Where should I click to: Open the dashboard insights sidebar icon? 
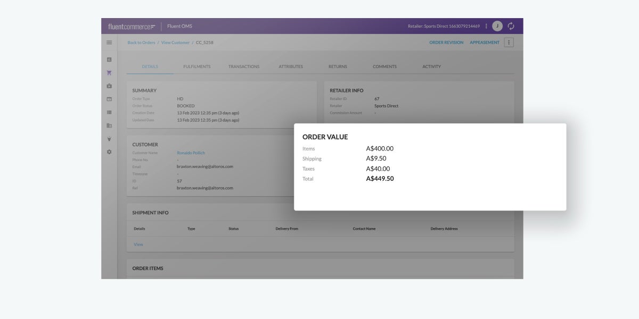109,60
